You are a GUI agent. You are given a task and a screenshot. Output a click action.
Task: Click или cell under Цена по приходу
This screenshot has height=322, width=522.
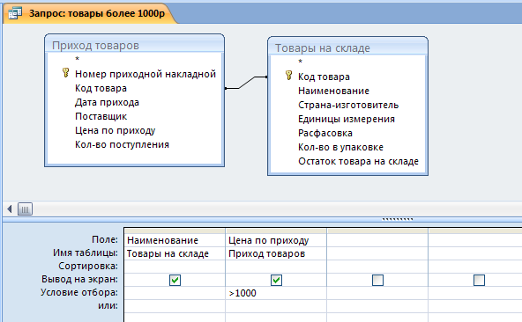click(x=276, y=306)
